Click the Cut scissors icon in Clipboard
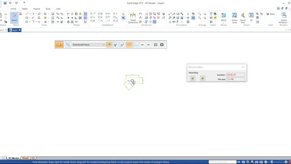The width and height of the screenshot is (291, 164). (x=6, y=14)
